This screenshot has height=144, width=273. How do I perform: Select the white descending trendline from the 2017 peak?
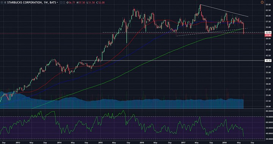(224, 11)
